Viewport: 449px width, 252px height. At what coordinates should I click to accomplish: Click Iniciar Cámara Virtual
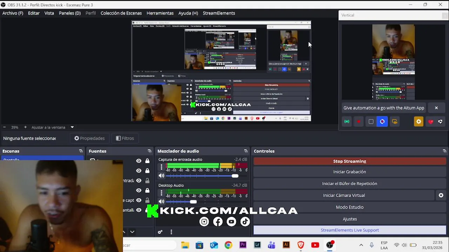pyautogui.click(x=344, y=195)
